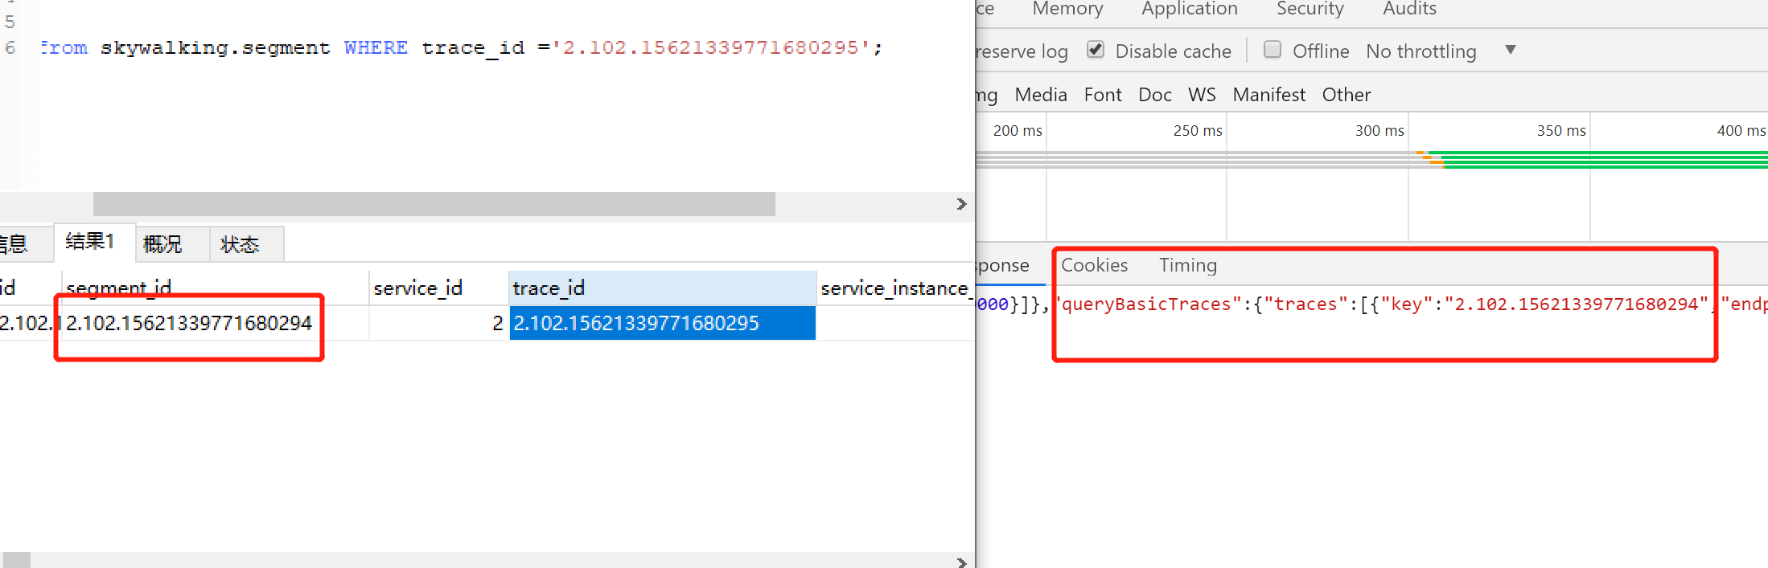Open the Timing tab of the request
Screen dimensions: 1768x568
1187,265
